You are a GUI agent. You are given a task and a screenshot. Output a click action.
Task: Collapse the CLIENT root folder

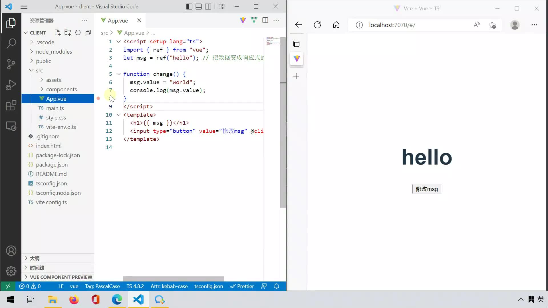(26, 33)
